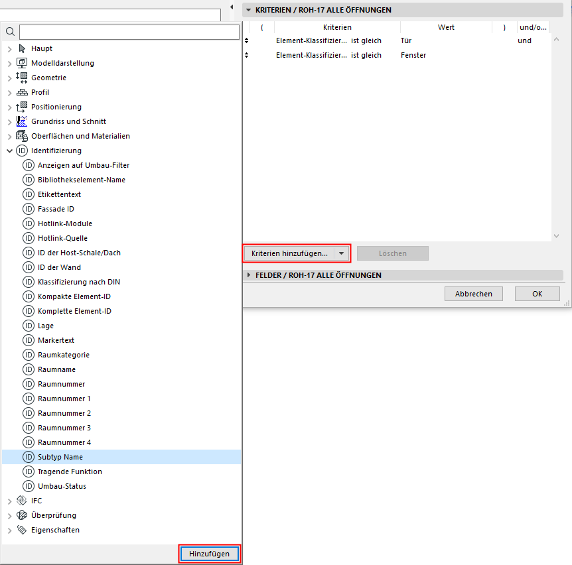This screenshot has height=565, width=572.
Task: Click the ID icon beside Etikettentext
Action: coord(29,194)
